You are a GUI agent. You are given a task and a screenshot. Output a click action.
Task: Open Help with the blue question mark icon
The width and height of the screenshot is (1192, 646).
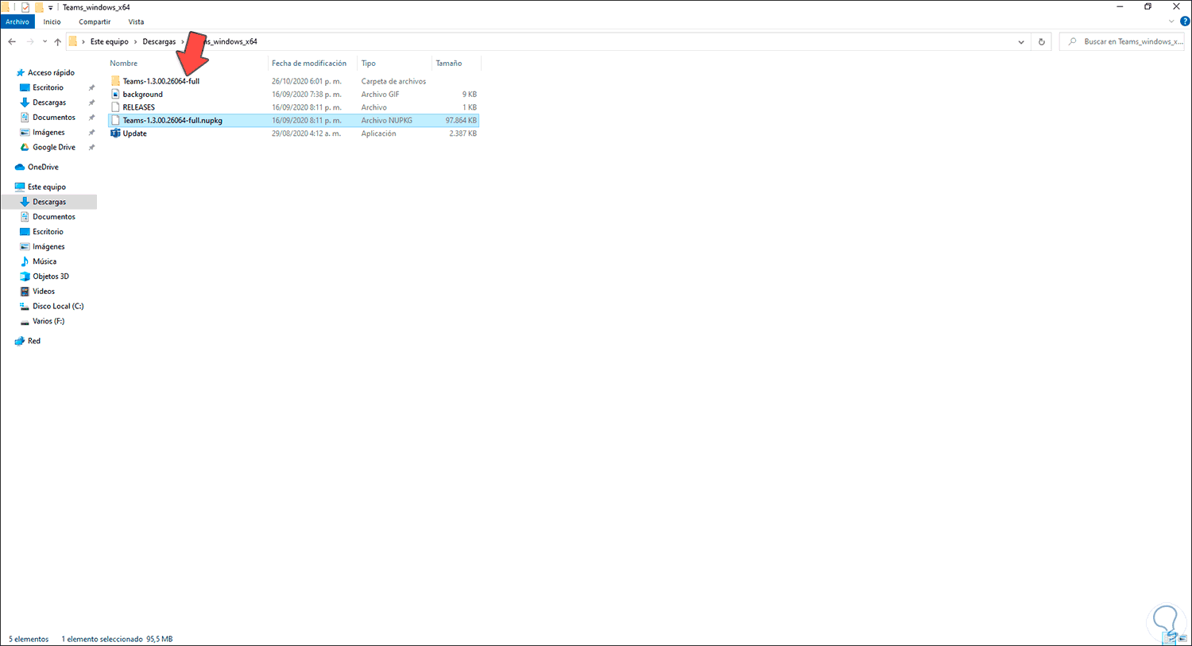click(x=1185, y=21)
